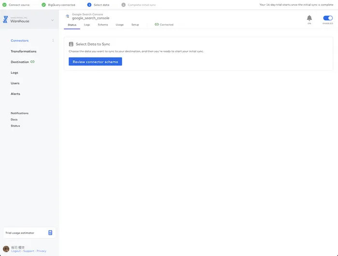This screenshot has width=338, height=256.
Task: Switch to the Logs tab
Action: (87, 25)
